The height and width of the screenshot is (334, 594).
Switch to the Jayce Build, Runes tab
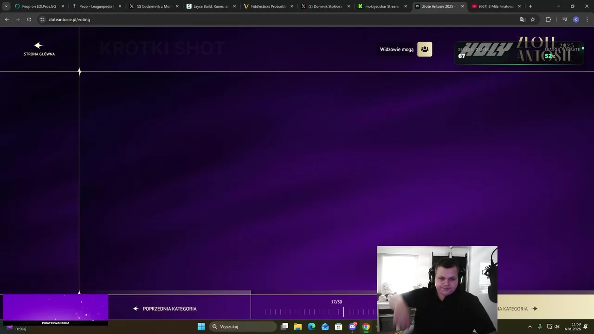coord(211,6)
